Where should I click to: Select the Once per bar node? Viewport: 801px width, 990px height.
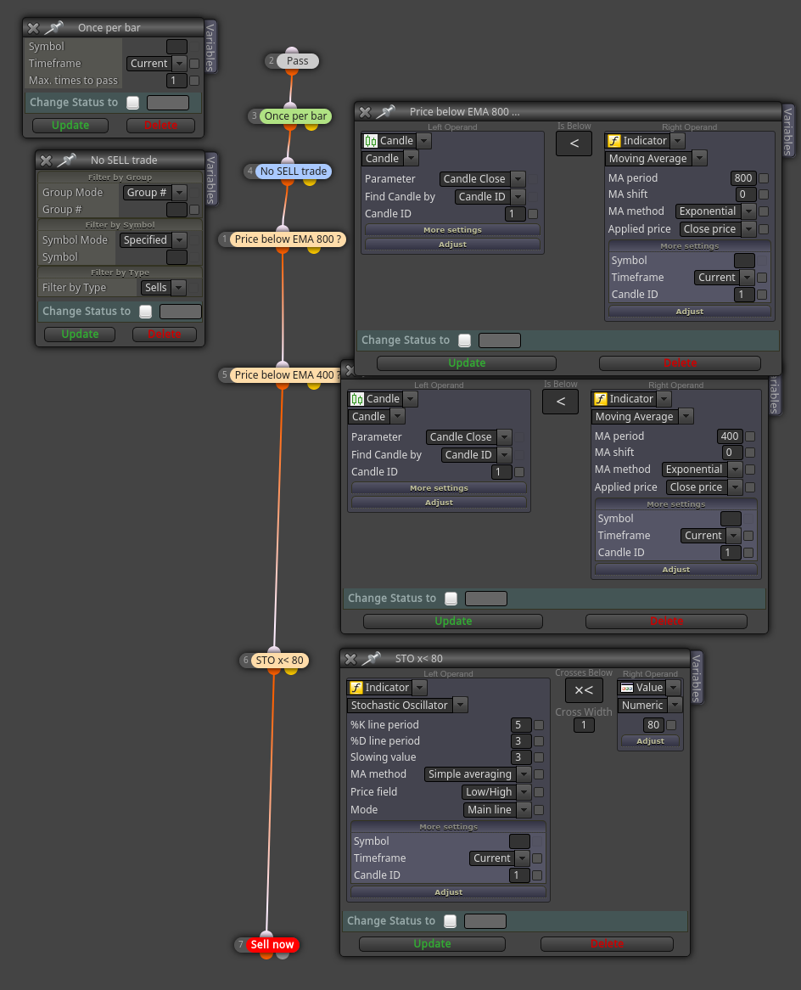295,116
